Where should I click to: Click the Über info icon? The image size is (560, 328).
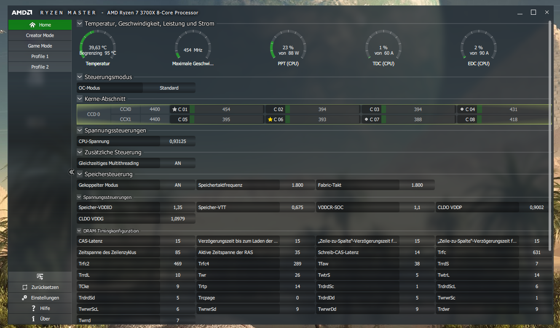coord(33,319)
